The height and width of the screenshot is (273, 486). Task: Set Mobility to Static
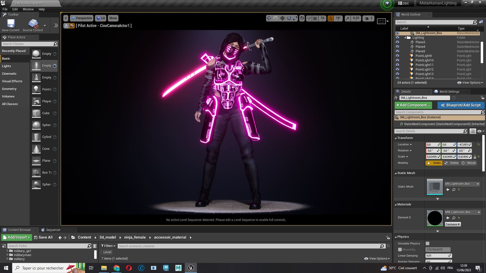click(434, 163)
